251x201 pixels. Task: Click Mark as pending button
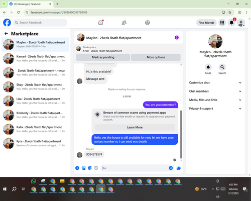(103, 57)
